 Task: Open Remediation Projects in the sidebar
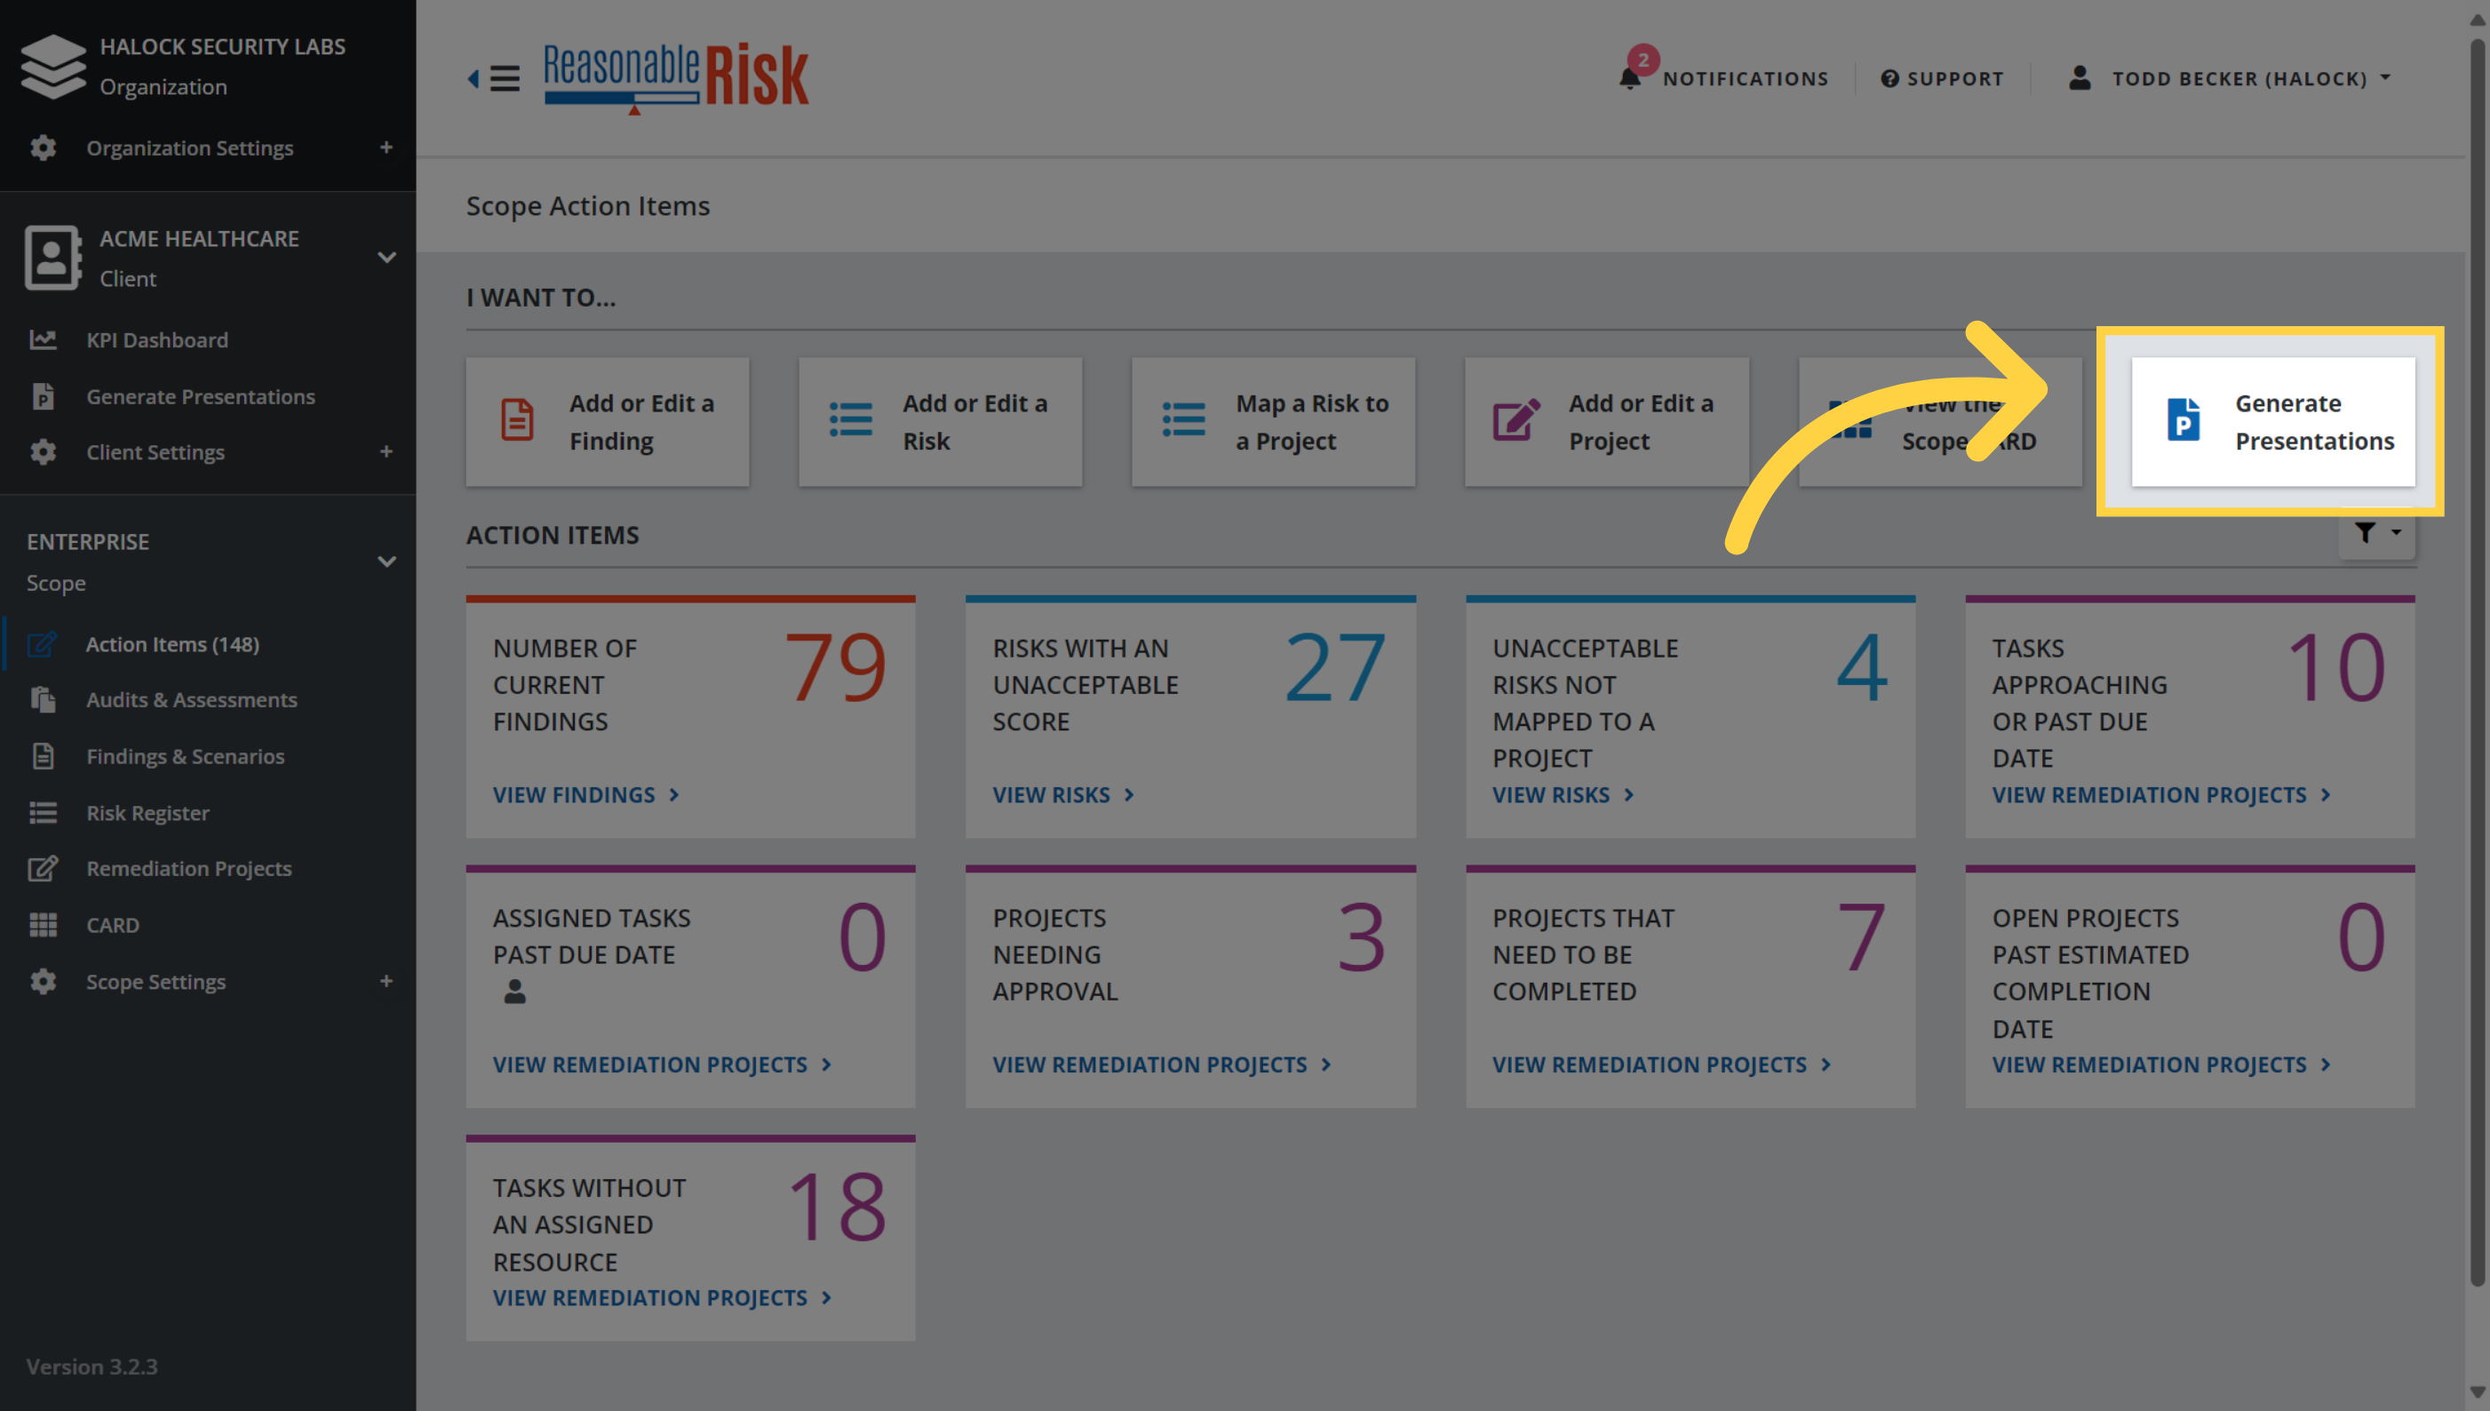click(x=189, y=868)
